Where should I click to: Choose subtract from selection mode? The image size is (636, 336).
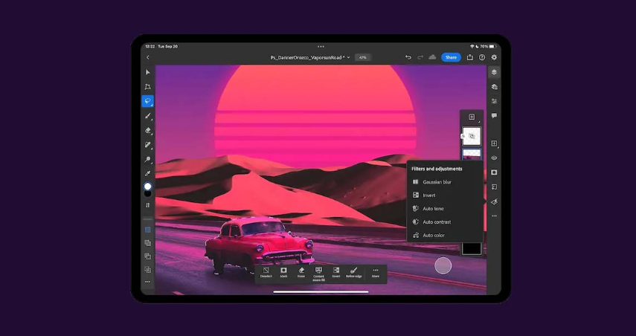coord(147,256)
